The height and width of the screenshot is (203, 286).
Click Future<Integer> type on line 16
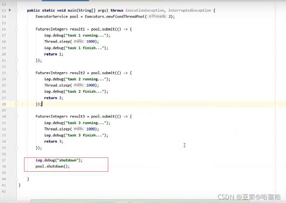point(51,29)
